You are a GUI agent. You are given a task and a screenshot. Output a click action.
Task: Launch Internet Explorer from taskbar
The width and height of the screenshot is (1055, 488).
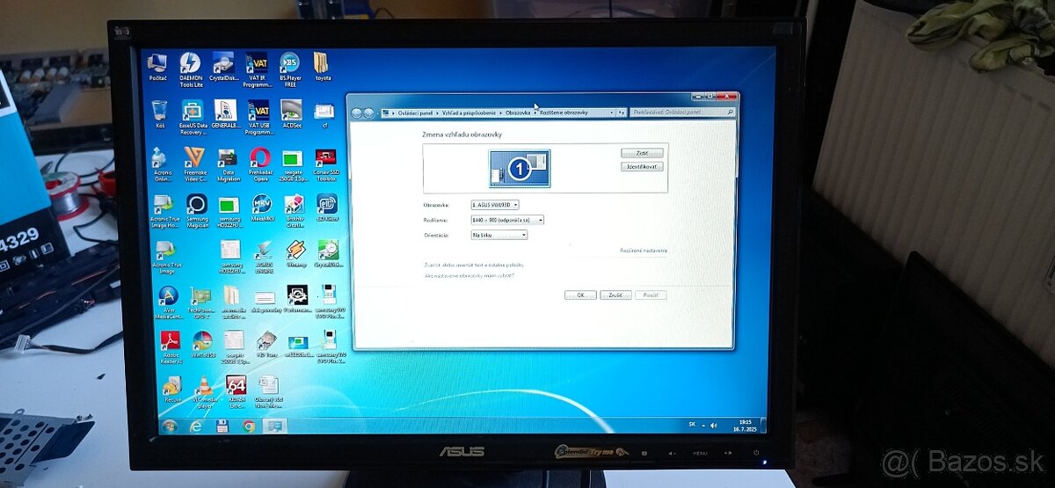click(195, 426)
